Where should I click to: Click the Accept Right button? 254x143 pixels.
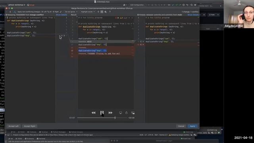point(29,126)
